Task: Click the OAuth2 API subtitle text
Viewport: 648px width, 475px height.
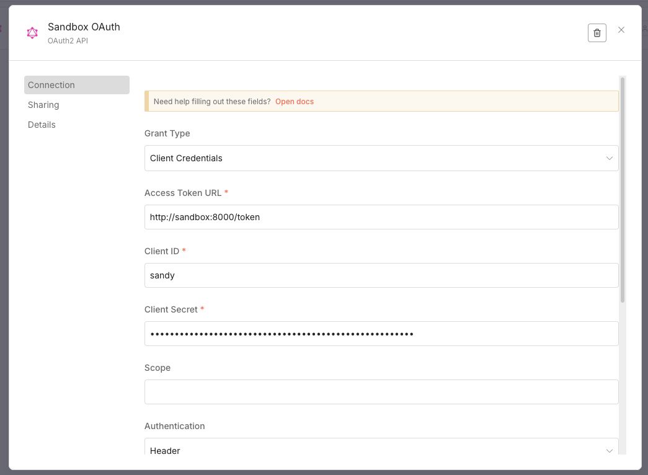Action: pos(68,41)
